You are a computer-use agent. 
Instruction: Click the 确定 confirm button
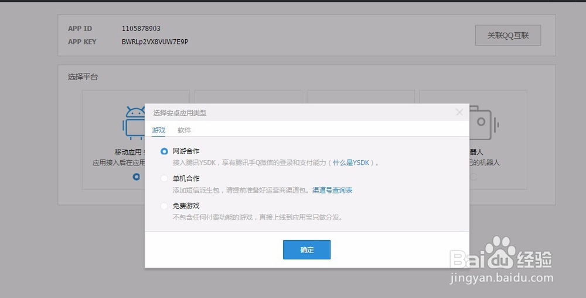click(306, 250)
